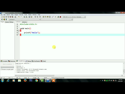
Task: Click the Unindent toolbar icon
Action: coord(37,17)
